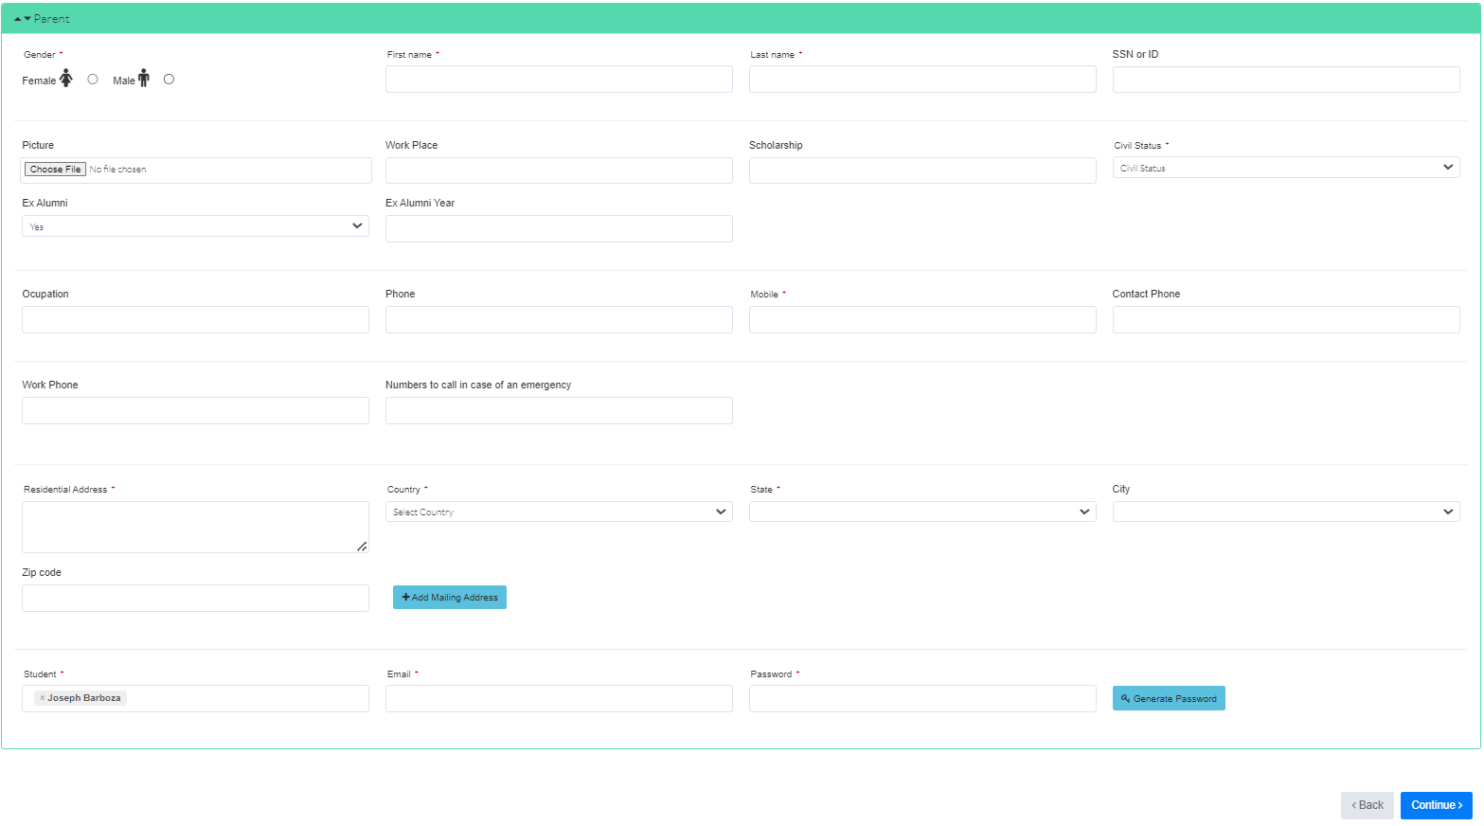
Task: Click the Add Mailing Address button
Action: (450, 598)
